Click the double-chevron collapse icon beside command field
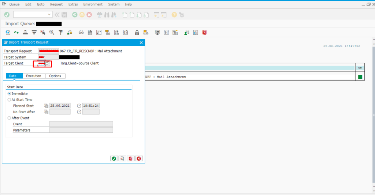Screen dimensions: 375x195 point(57,15)
